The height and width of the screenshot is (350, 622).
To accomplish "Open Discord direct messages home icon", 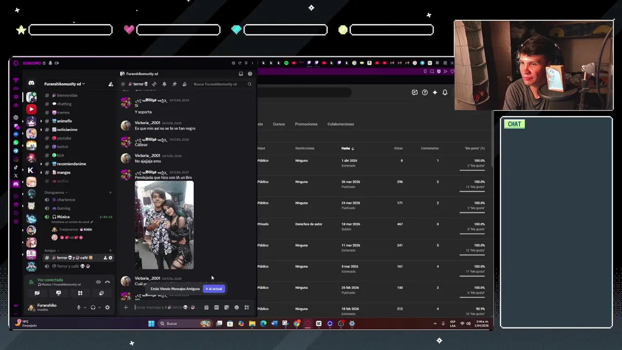I will point(31,84).
